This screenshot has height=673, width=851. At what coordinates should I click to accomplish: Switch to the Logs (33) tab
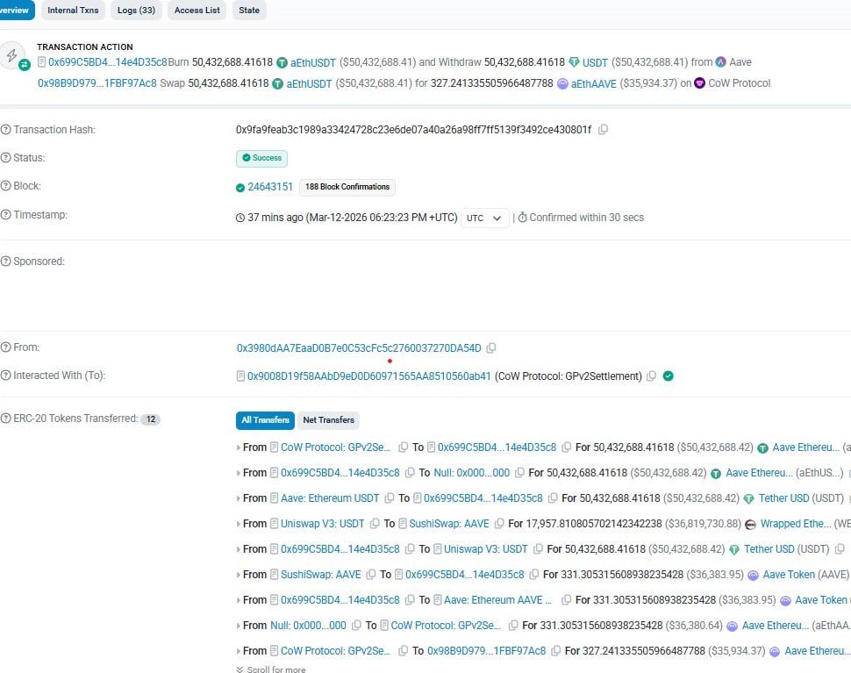pyautogui.click(x=136, y=10)
